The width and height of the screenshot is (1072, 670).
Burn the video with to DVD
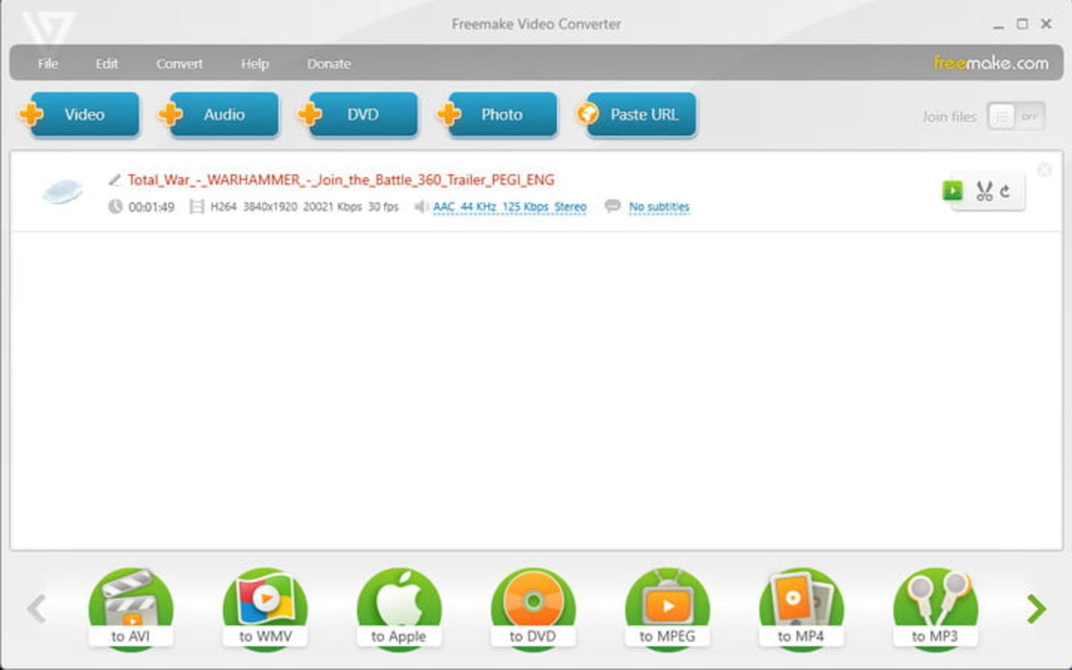click(533, 609)
